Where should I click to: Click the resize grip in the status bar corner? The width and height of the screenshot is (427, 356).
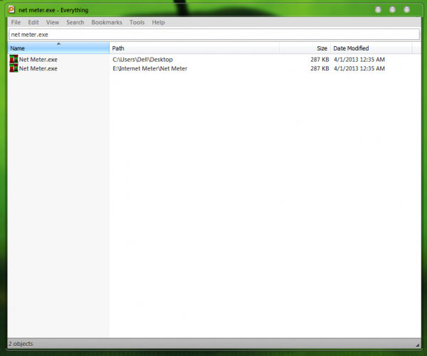(x=417, y=345)
